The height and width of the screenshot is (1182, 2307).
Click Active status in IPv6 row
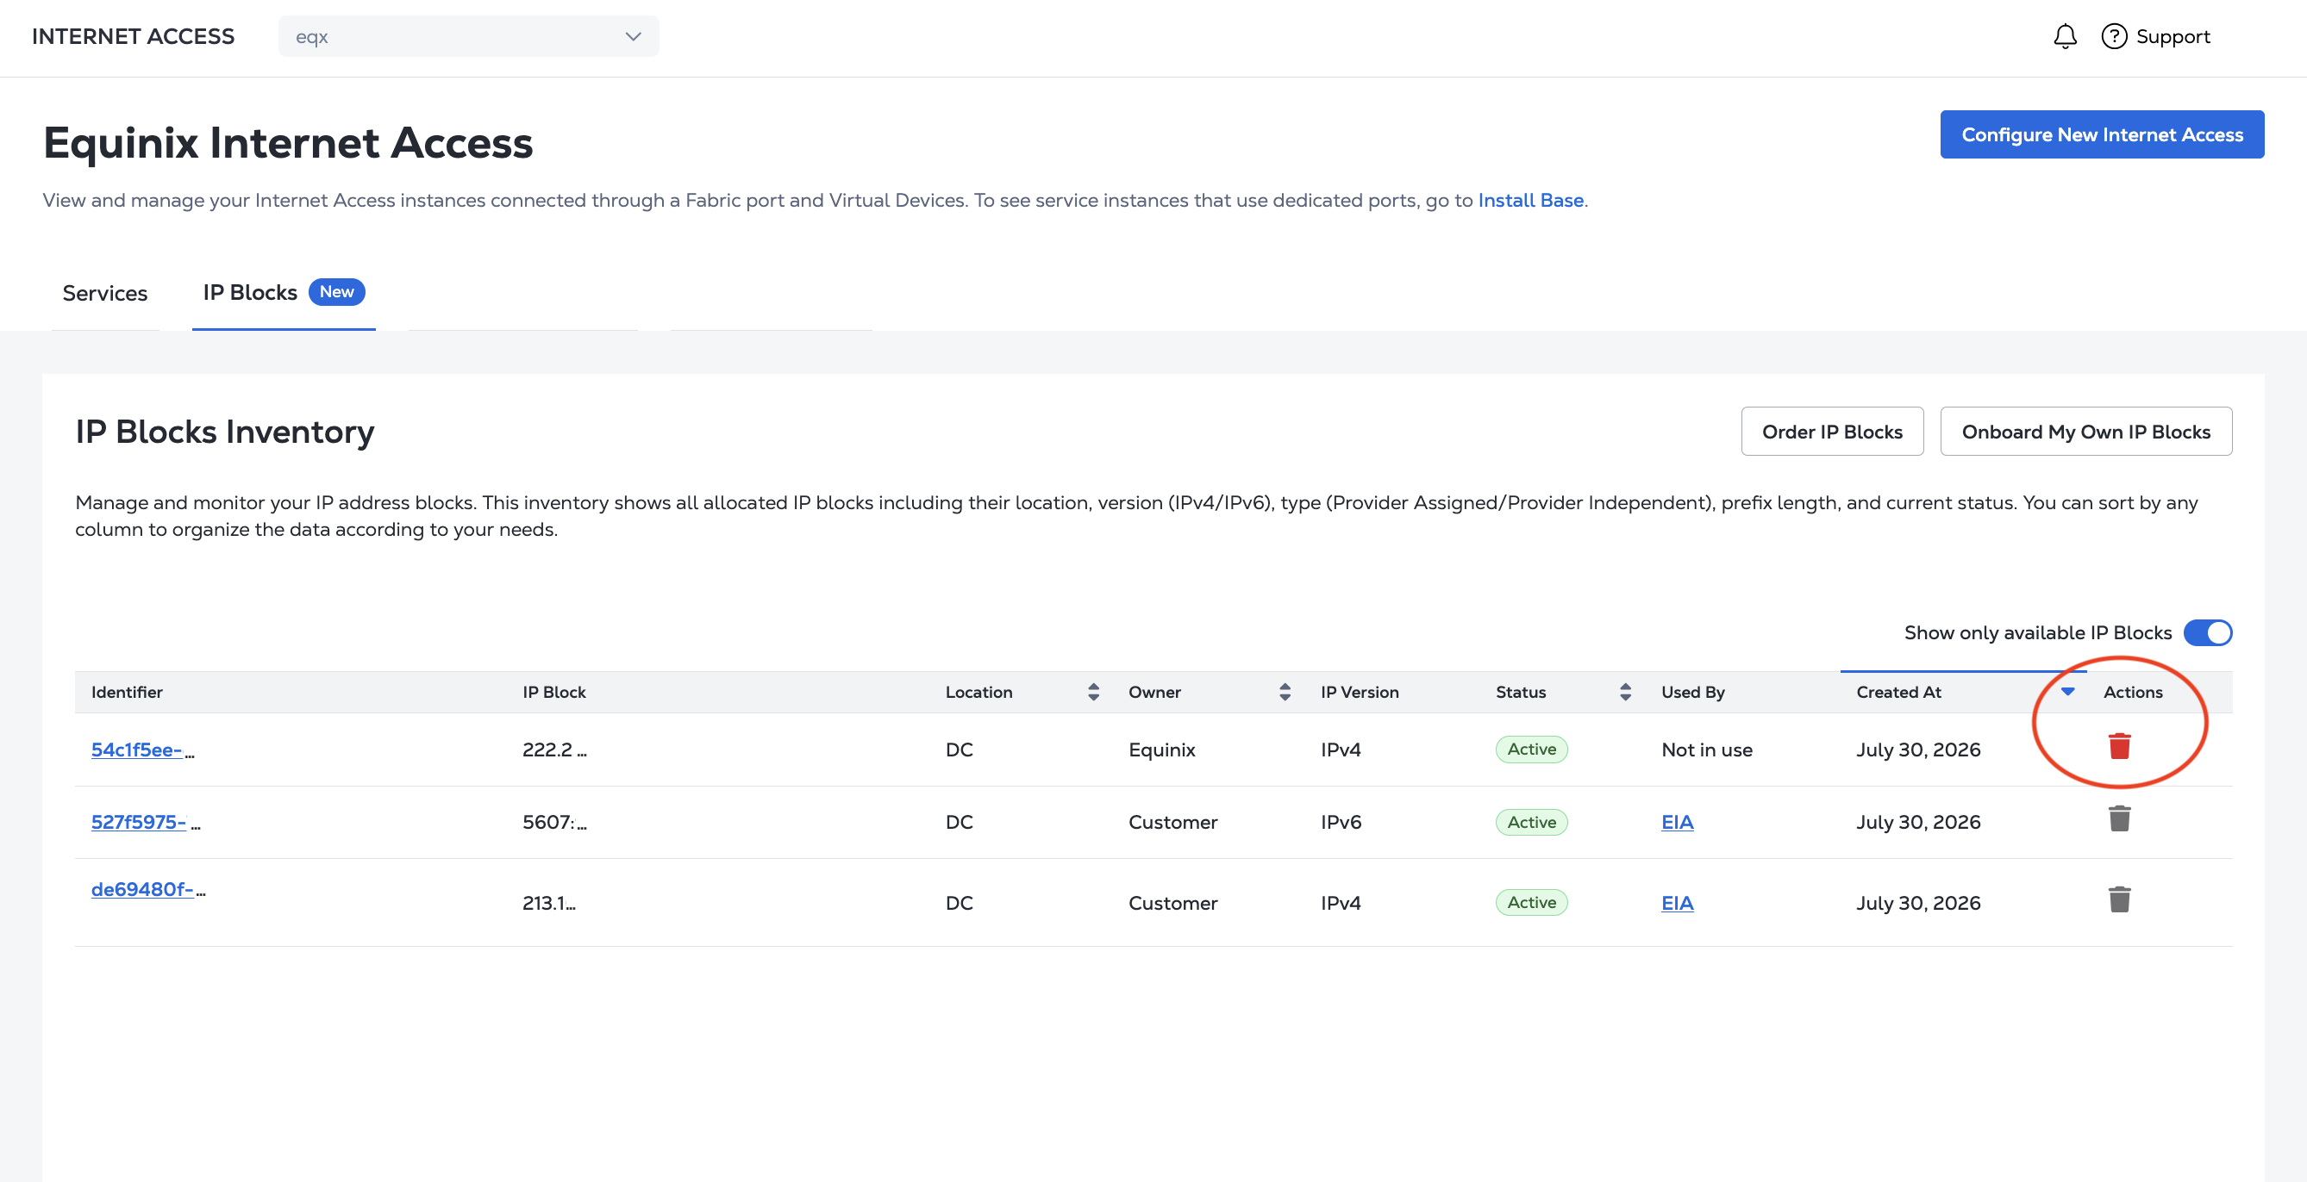point(1530,822)
